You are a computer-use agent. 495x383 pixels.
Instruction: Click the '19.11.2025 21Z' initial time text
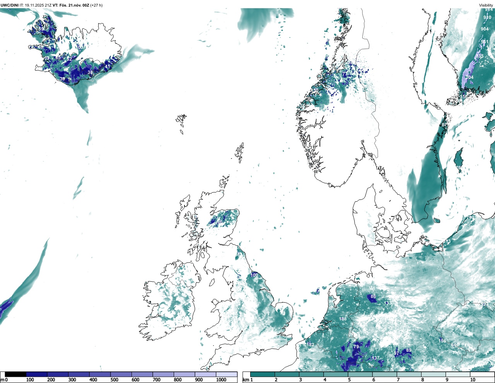coord(38,5)
